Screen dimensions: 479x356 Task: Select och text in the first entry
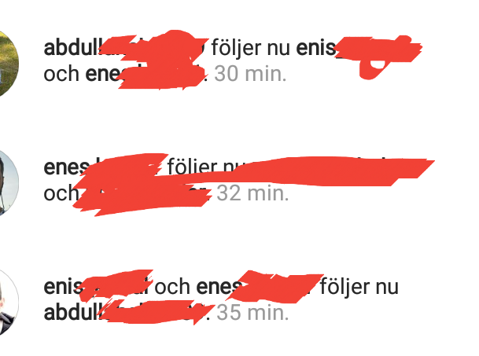[x=61, y=74]
